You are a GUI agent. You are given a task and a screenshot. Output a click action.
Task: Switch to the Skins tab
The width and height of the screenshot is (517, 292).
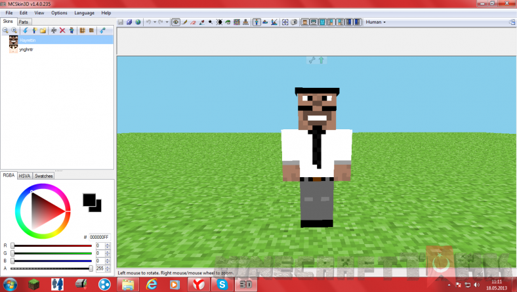click(x=8, y=21)
